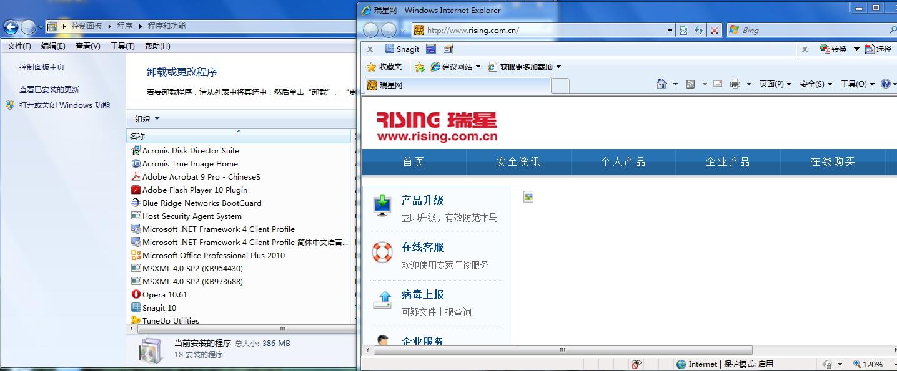Close the Adobe PDF toolbar with its X
Screen dimensions: 897x371
pos(805,49)
